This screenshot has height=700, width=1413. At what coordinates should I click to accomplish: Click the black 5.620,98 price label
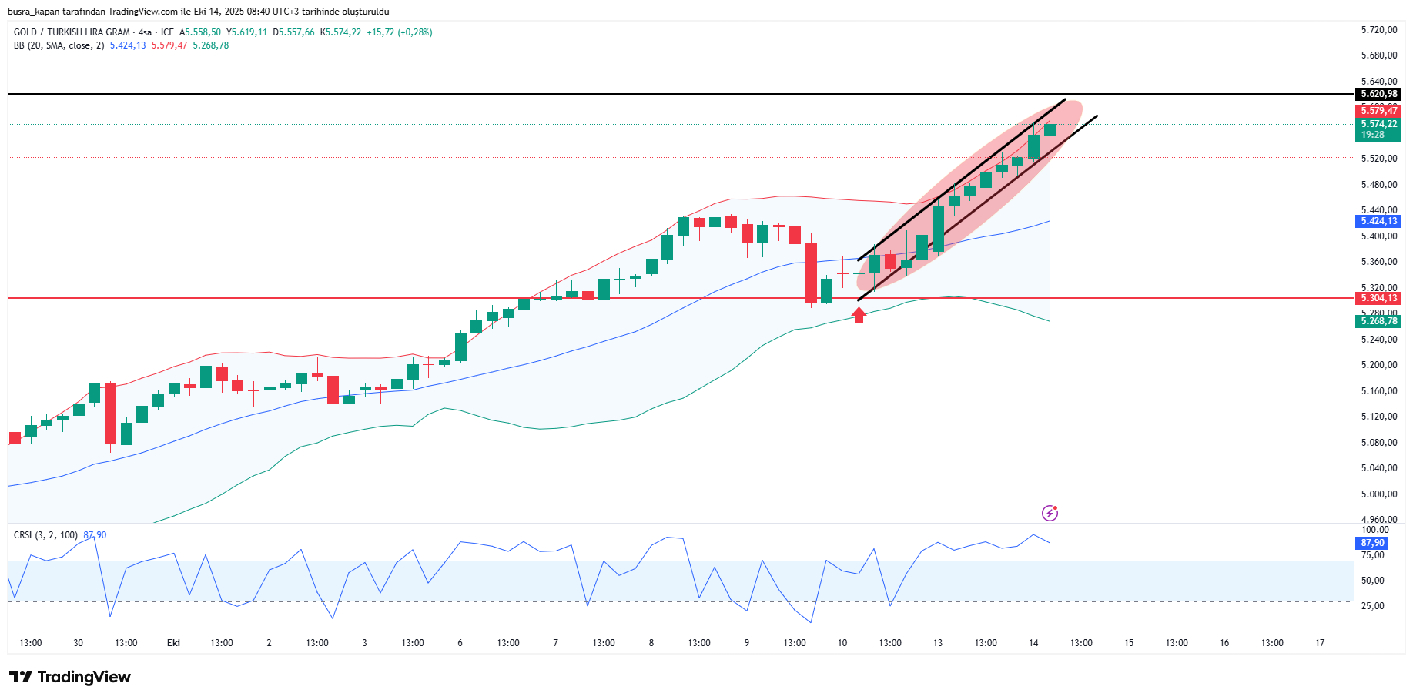(1378, 94)
